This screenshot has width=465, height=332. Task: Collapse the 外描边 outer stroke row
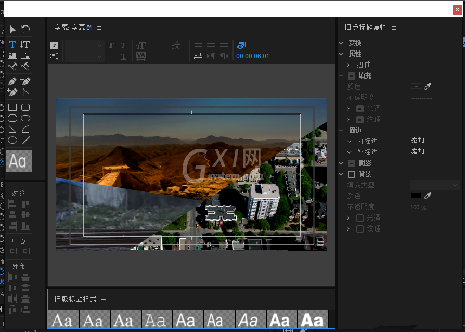coord(350,152)
